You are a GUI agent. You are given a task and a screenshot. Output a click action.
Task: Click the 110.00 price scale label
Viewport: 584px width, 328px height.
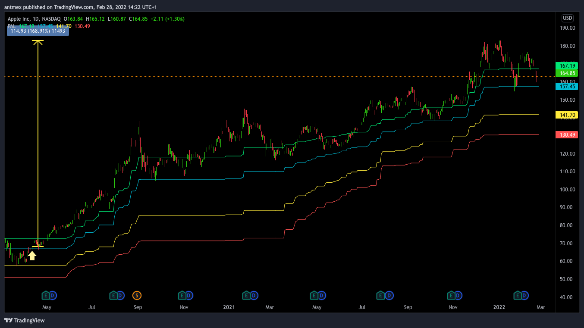coord(567,171)
